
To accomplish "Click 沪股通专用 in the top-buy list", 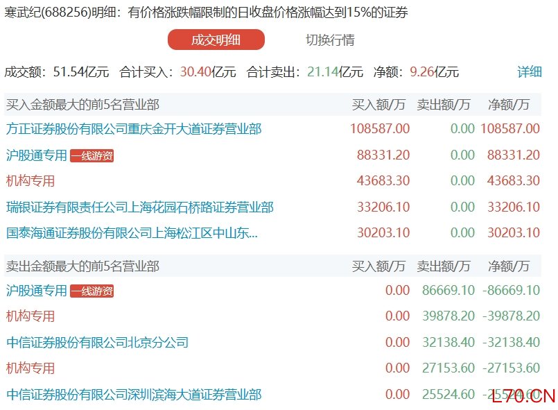I will [x=37, y=155].
